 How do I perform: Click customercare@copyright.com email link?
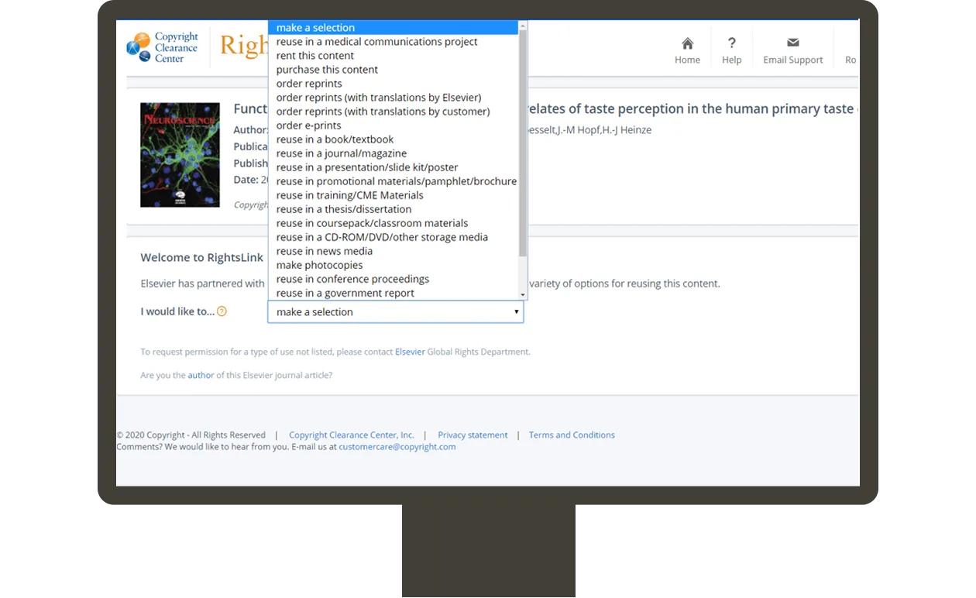click(x=397, y=446)
